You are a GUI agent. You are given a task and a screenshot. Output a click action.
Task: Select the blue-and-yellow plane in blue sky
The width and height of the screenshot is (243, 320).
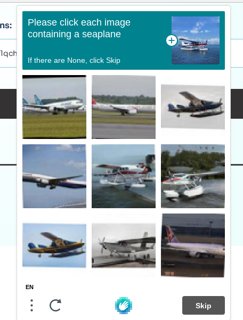[54, 245]
